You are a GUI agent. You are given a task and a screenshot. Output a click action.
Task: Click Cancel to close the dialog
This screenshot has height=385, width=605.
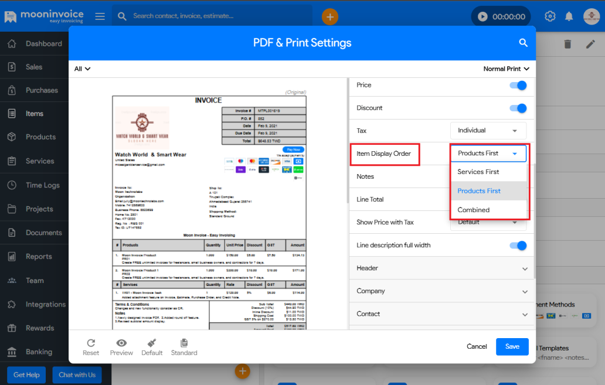click(477, 346)
